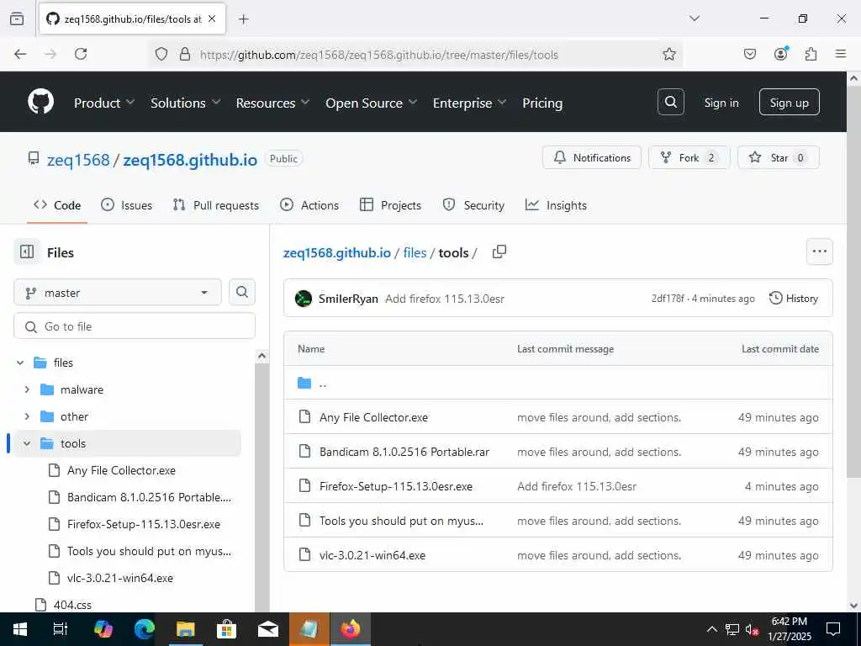This screenshot has width=861, height=646.
Task: Click the GitHub search magnifier button
Action: tap(670, 102)
